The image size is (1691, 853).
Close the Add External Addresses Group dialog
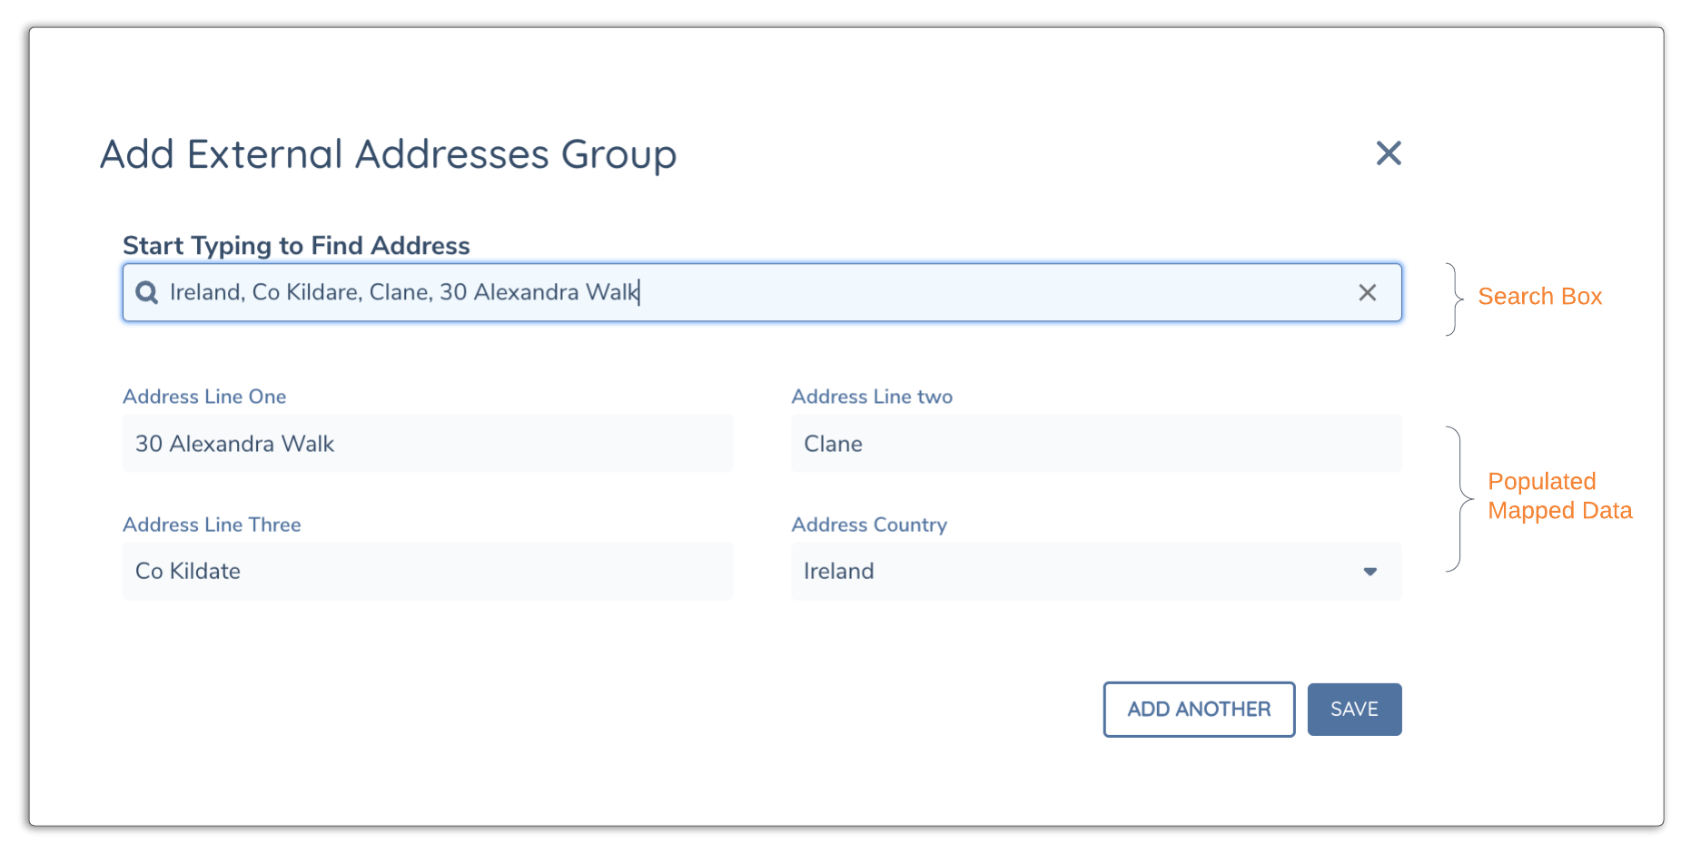(x=1388, y=153)
